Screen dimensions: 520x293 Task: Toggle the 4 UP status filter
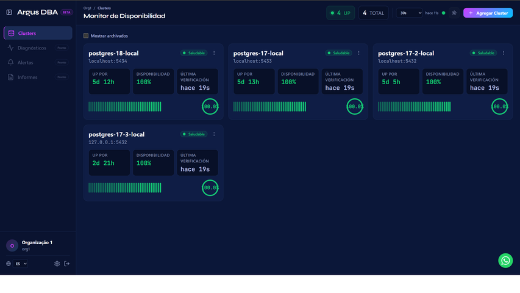[x=340, y=13]
